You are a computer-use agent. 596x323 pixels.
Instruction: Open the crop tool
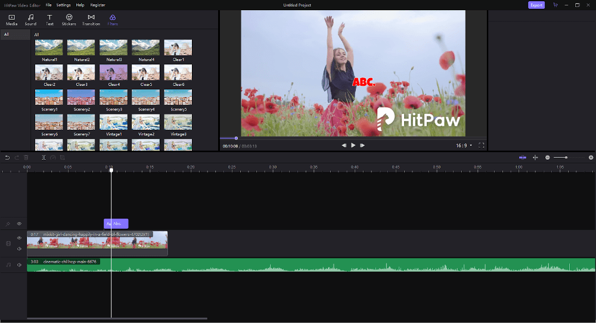[63, 157]
